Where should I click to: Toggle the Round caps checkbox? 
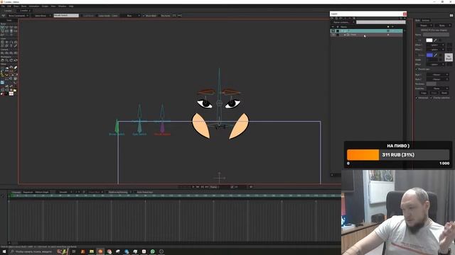click(x=417, y=69)
